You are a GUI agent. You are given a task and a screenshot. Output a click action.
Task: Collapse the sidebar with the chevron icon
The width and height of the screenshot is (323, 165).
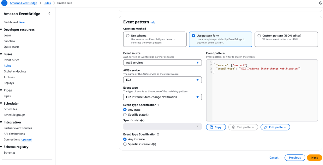(49, 14)
